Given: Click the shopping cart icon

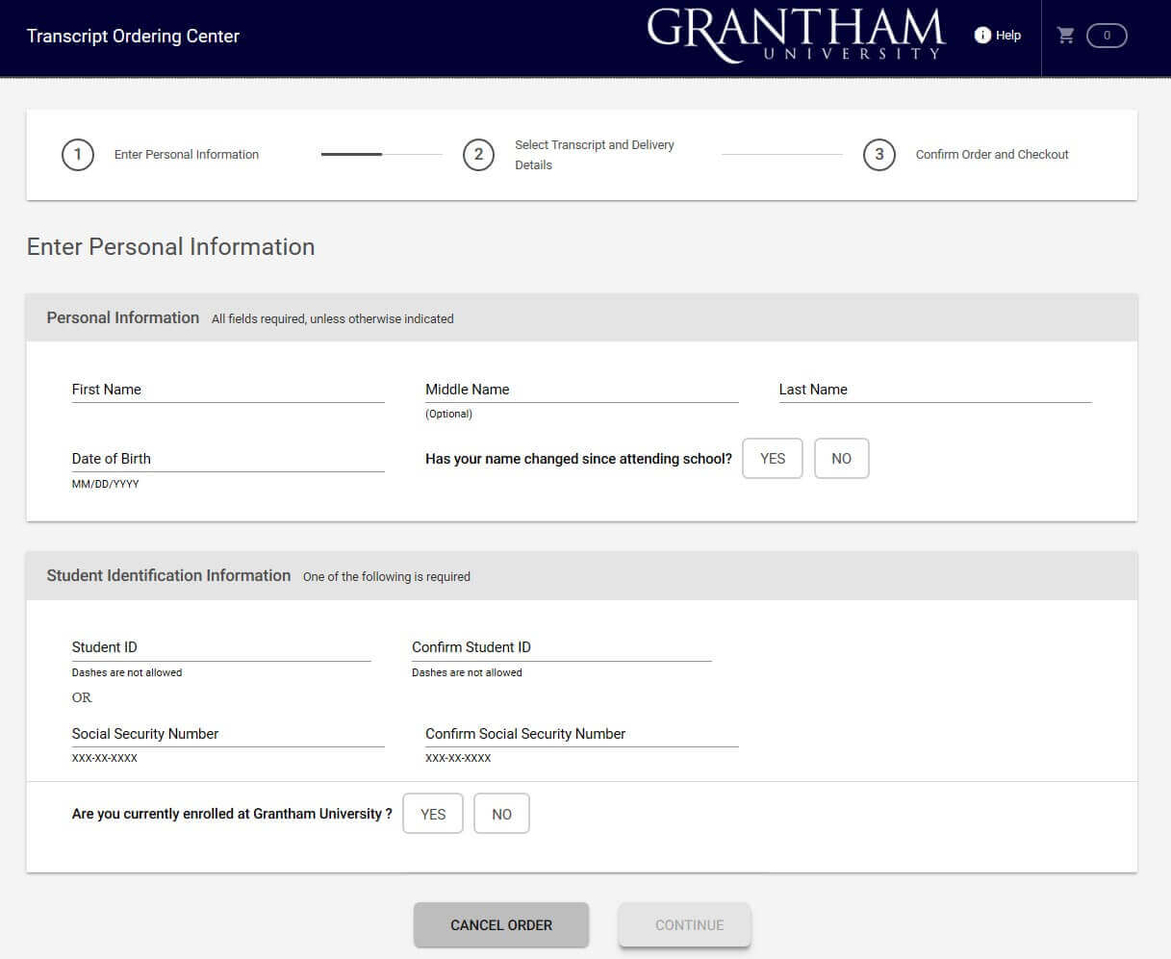Looking at the screenshot, I should (x=1065, y=34).
